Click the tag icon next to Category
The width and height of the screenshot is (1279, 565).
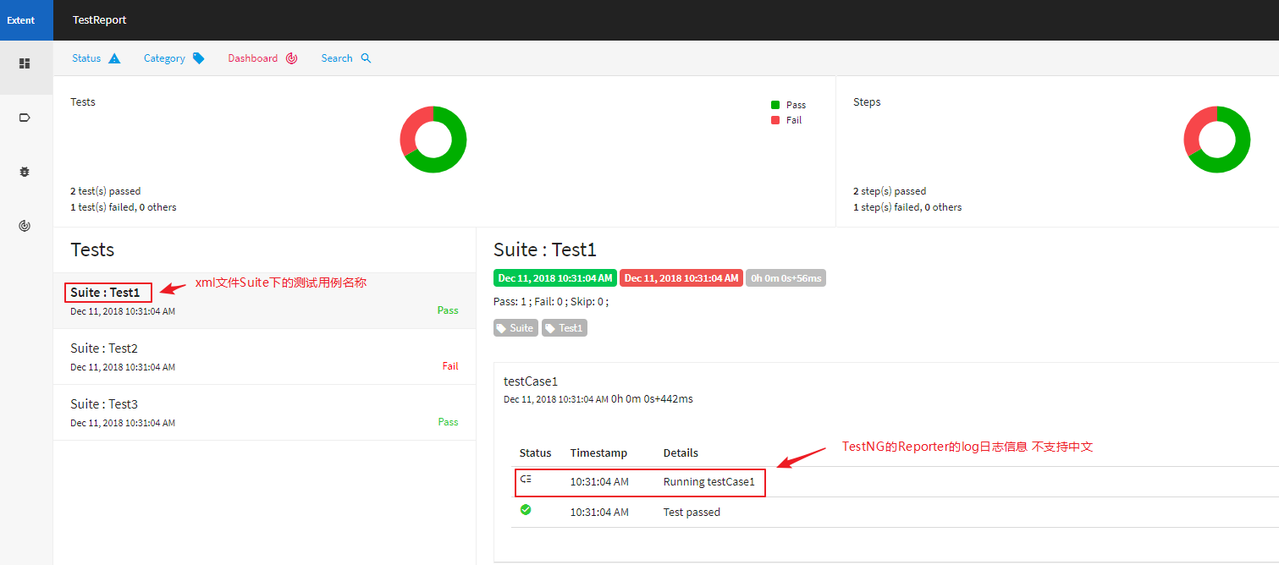[198, 58]
